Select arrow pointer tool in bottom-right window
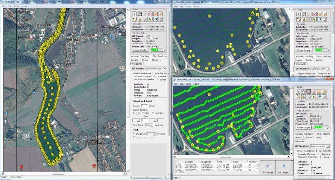 [298, 92]
